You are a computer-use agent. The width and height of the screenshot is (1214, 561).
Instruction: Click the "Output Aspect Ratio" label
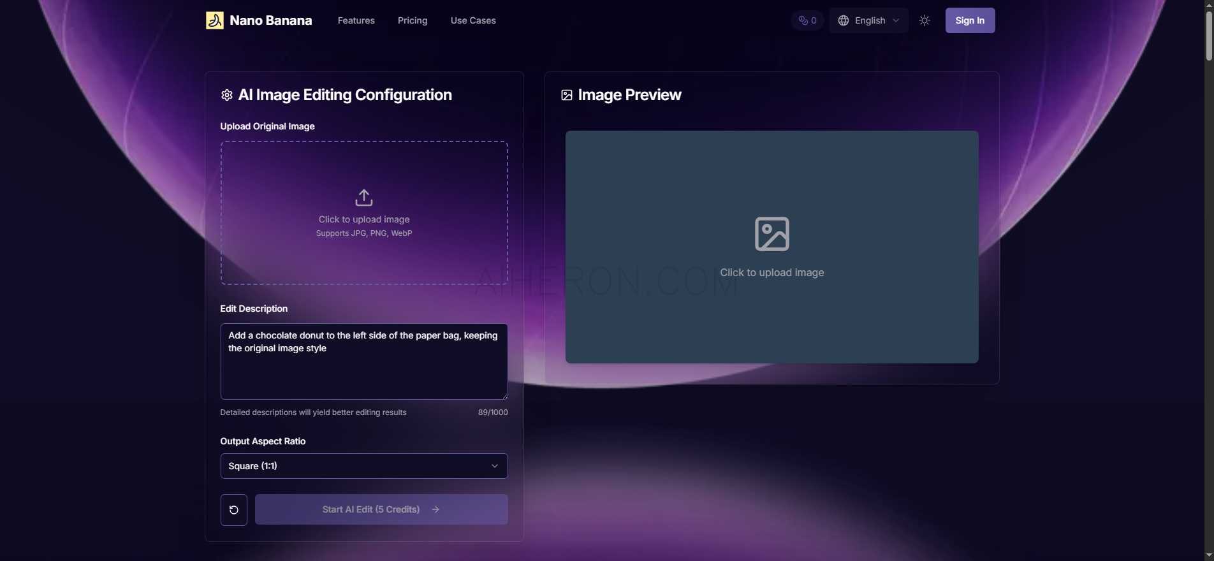[x=263, y=441]
